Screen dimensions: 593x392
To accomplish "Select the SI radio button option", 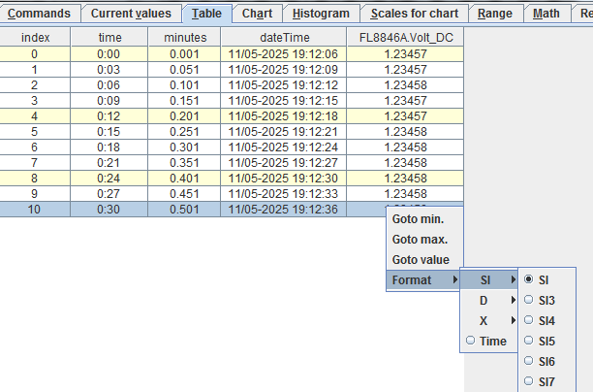I will [x=543, y=279].
